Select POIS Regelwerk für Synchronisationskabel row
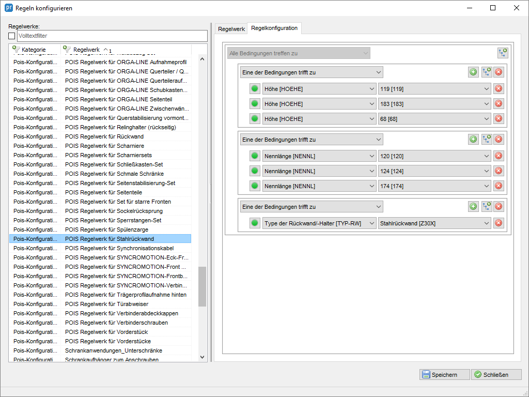Screen dimensions: 529x397 pos(100,248)
